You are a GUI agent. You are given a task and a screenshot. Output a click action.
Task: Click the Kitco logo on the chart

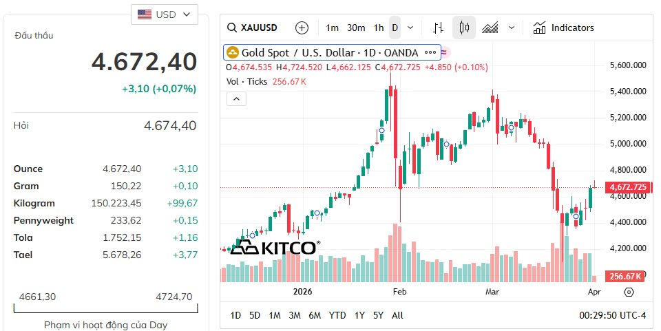point(274,248)
